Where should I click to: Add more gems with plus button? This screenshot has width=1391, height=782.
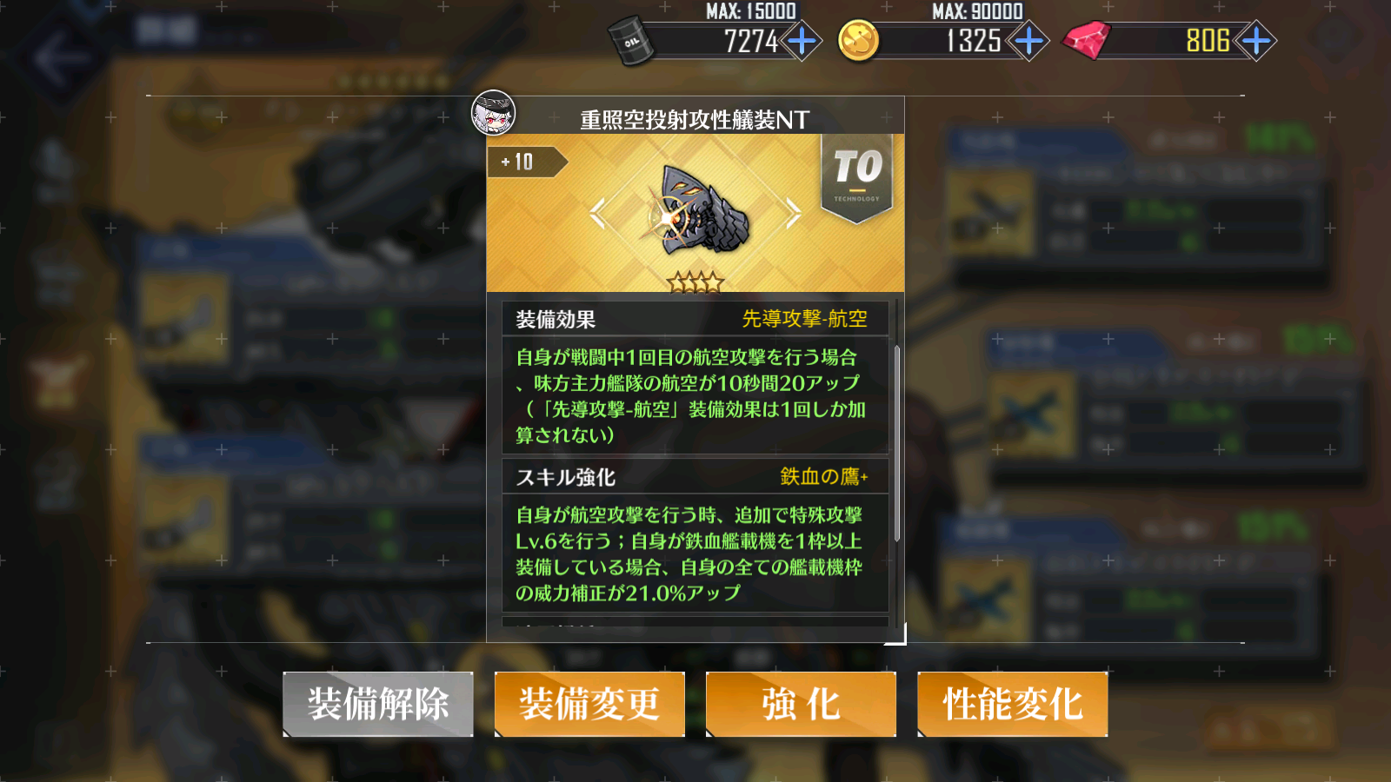(x=1256, y=41)
